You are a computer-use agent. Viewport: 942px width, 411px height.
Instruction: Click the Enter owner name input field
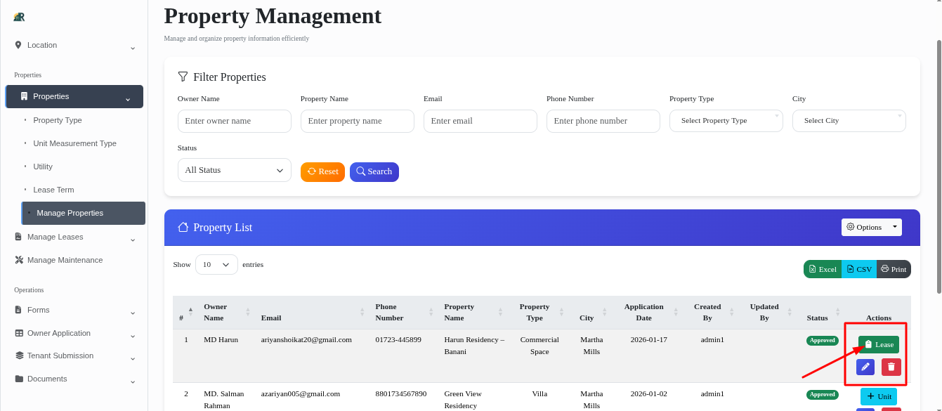tap(234, 120)
